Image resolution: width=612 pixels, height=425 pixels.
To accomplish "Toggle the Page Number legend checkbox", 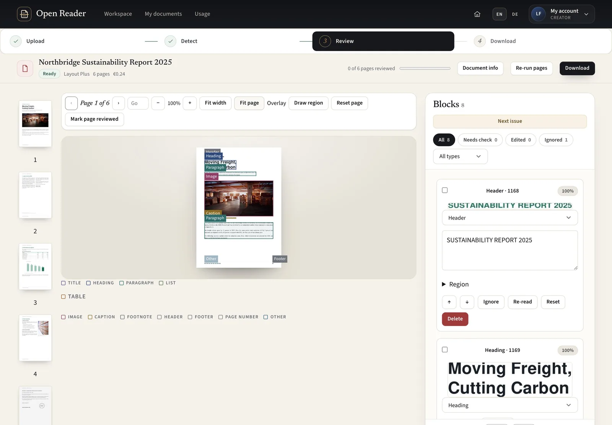I will (x=221, y=317).
